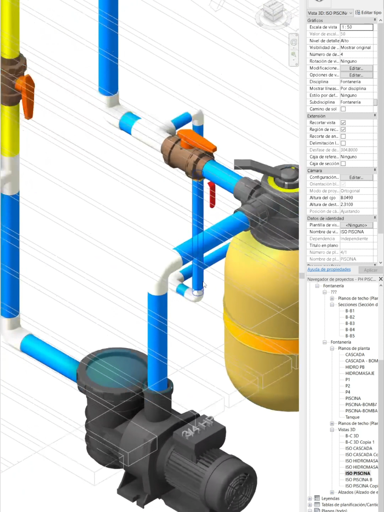Expand the Alzados (Alzado de e... node

pos(332,492)
